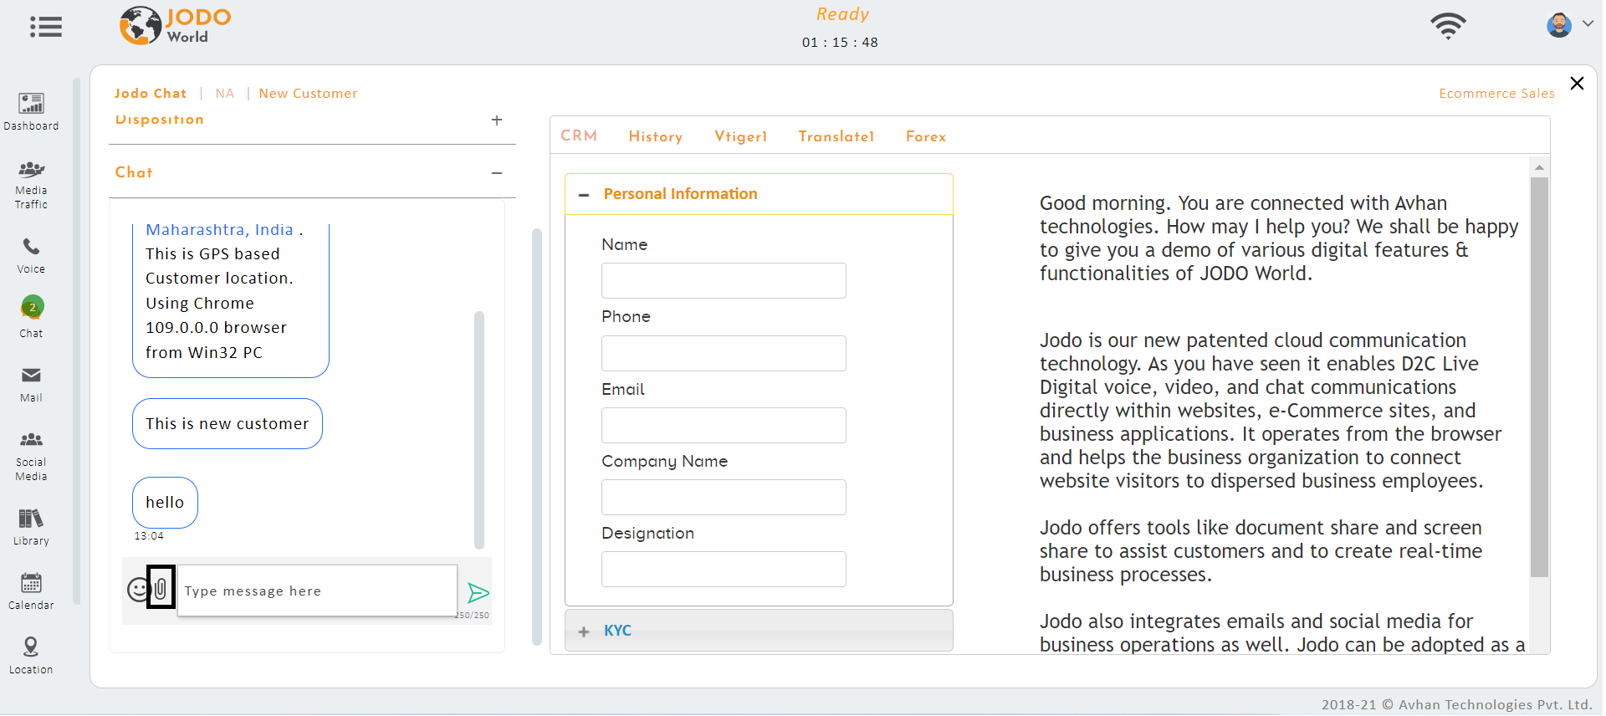Open Social Media in the sidebar
The image size is (1606, 716).
click(31, 457)
